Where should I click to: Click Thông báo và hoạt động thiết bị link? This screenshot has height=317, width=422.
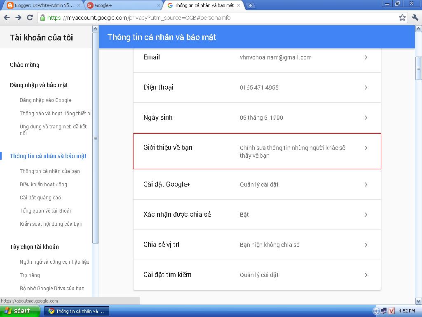56,114
